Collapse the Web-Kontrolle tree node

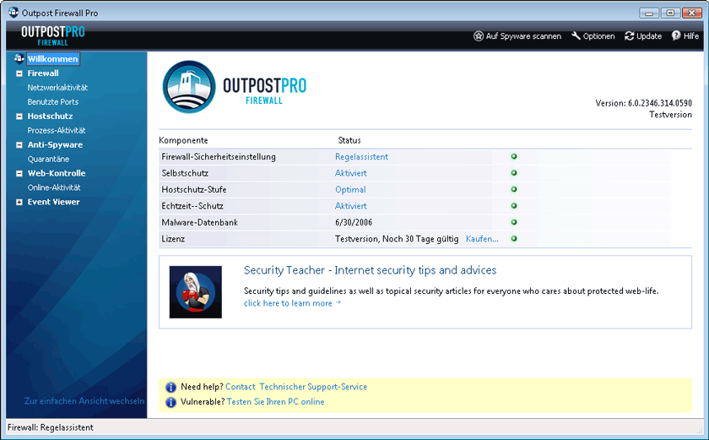pos(19,174)
